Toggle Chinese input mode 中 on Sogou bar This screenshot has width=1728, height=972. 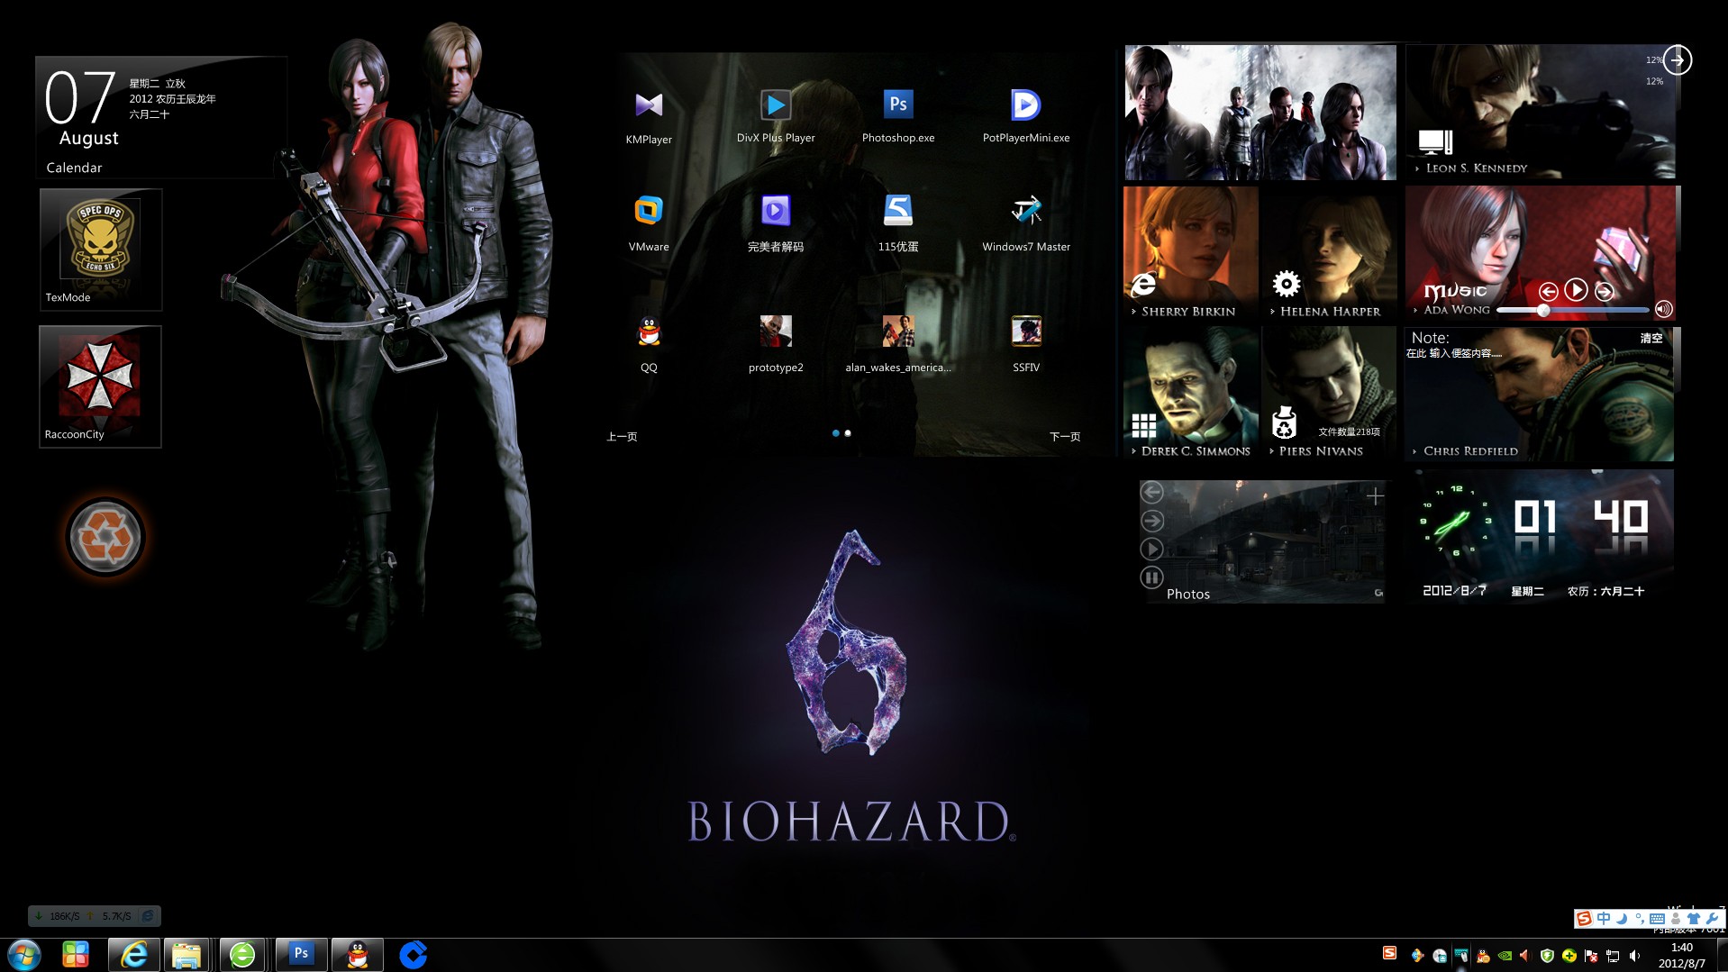(x=1604, y=919)
